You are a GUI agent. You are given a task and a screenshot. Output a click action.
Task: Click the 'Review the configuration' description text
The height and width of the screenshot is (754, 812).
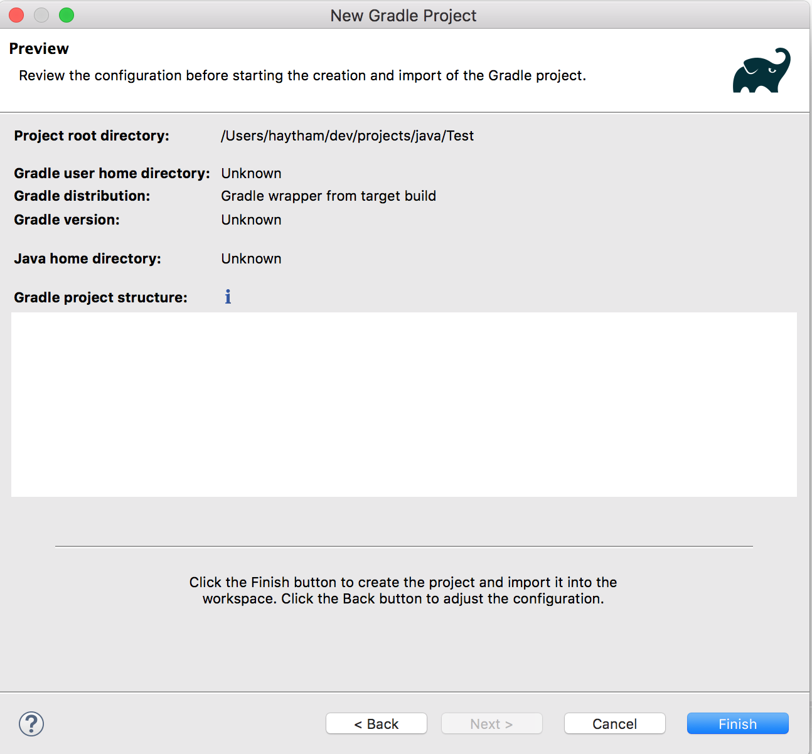click(302, 75)
